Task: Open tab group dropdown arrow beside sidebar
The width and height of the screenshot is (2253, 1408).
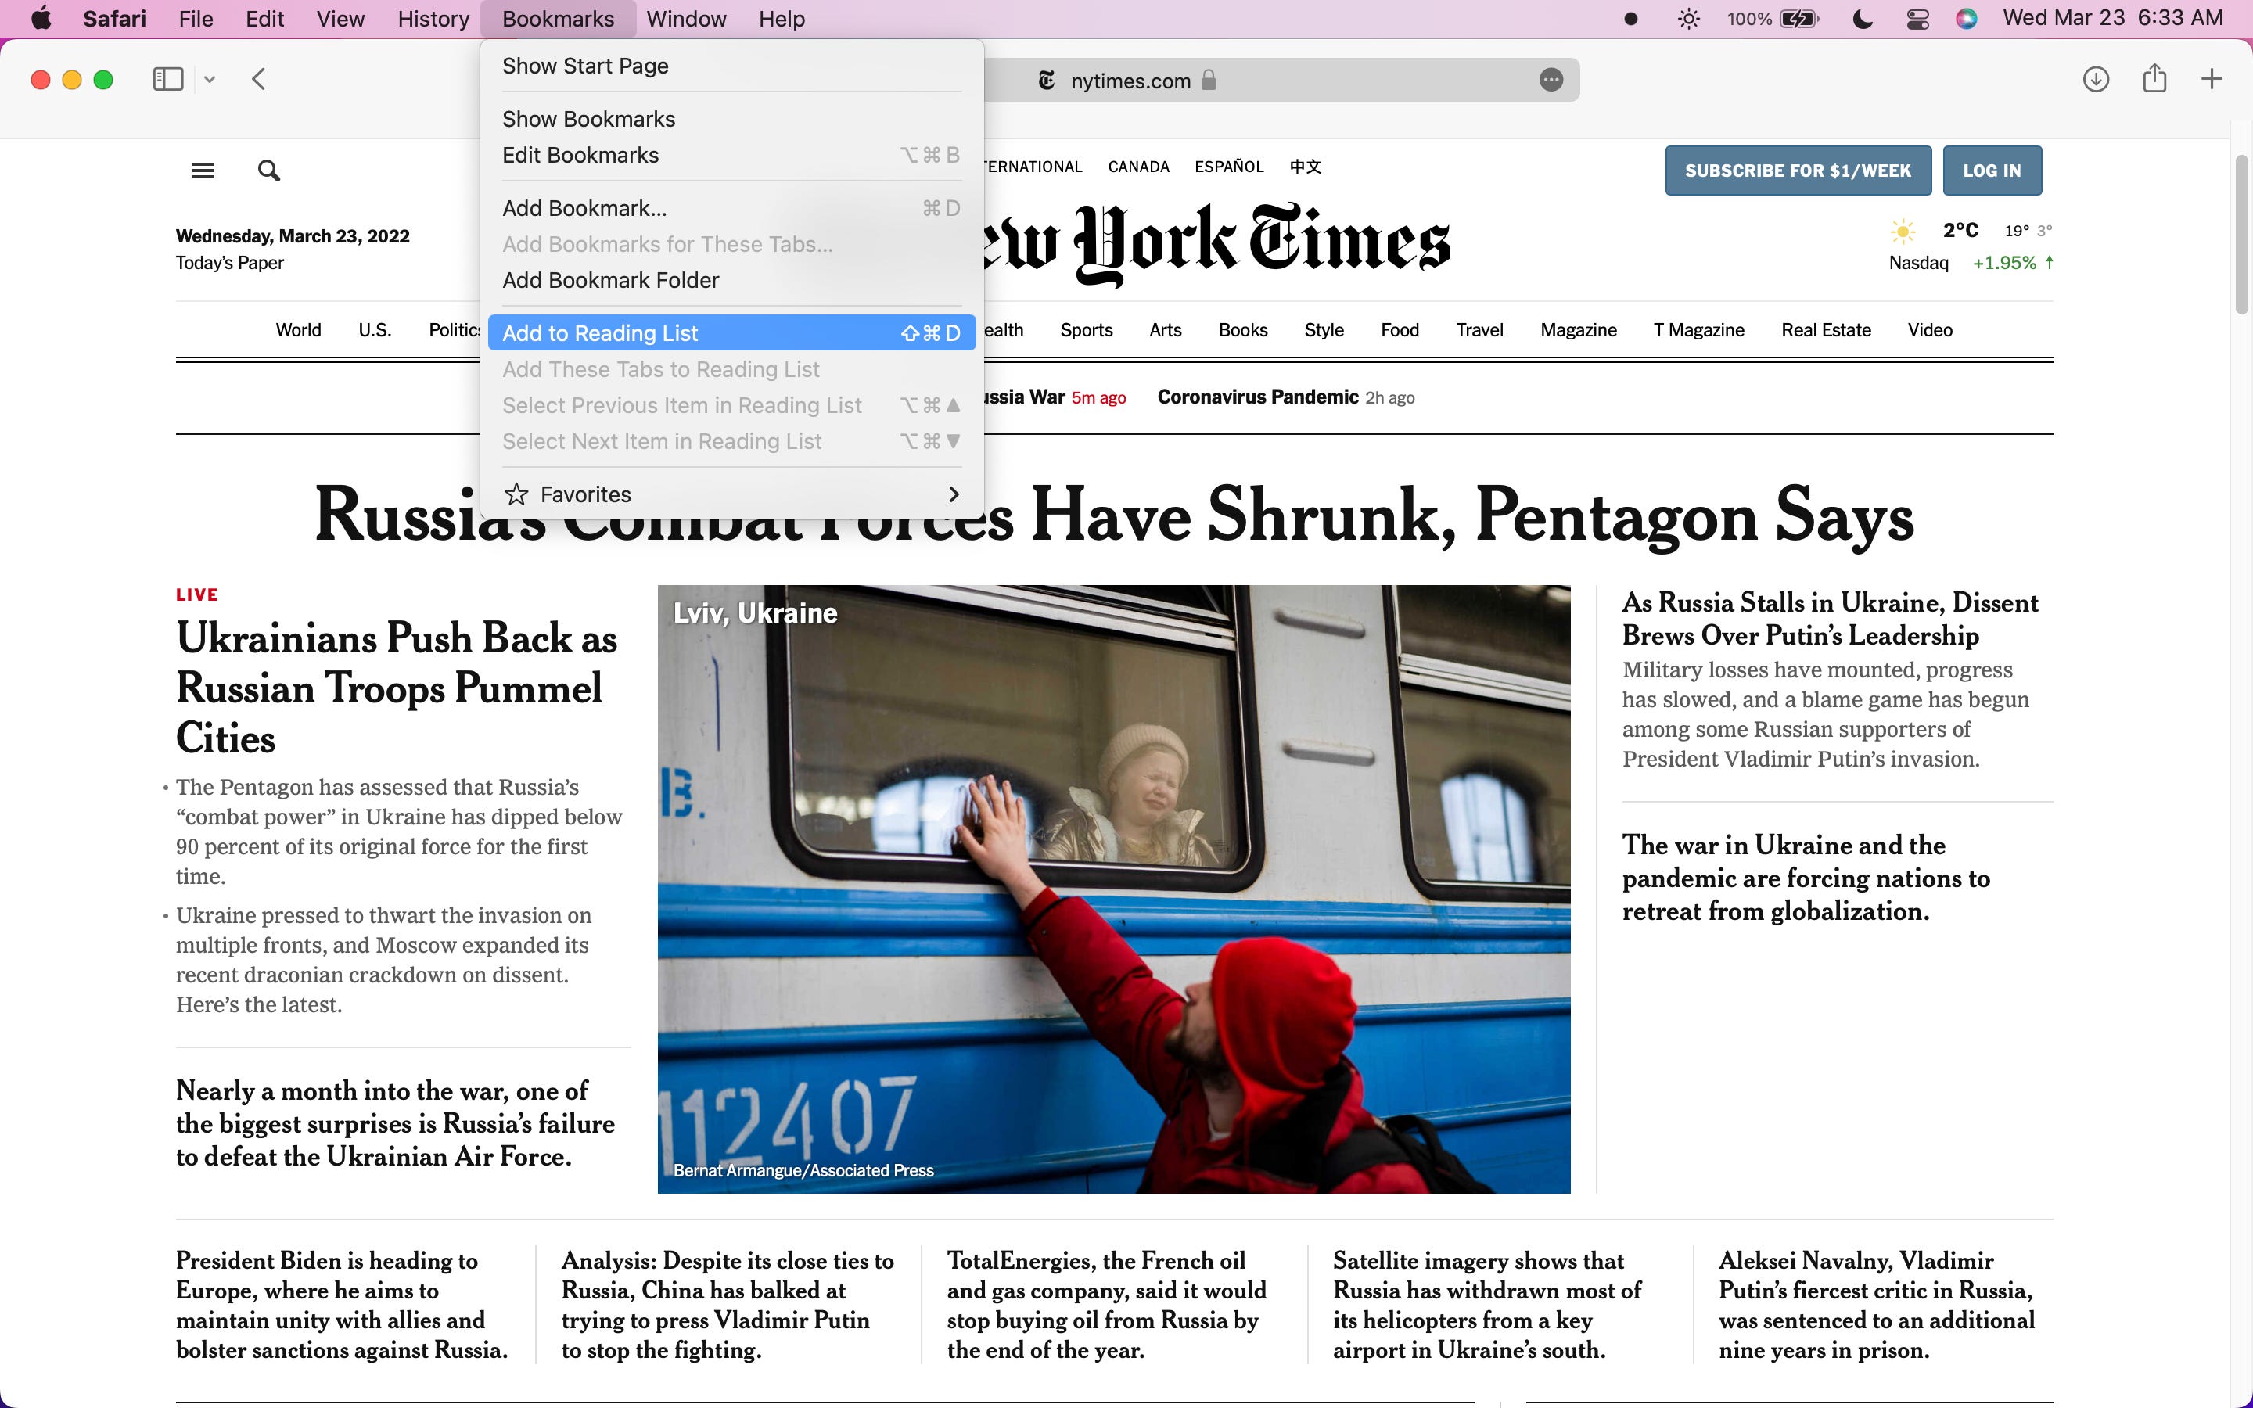Action: click(210, 80)
